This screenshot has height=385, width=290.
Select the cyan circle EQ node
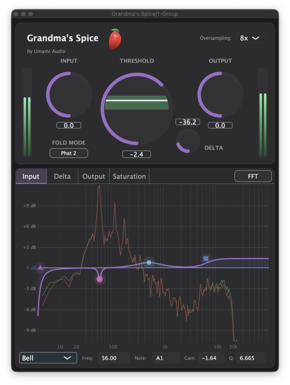click(149, 262)
